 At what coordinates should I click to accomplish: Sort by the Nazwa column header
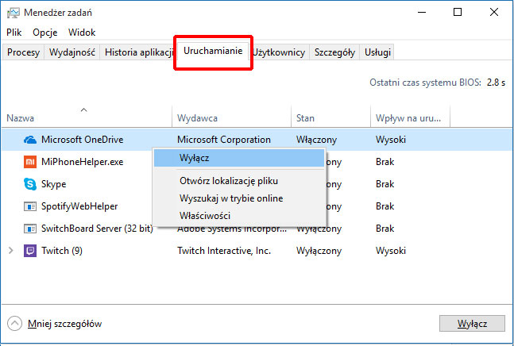pos(87,118)
